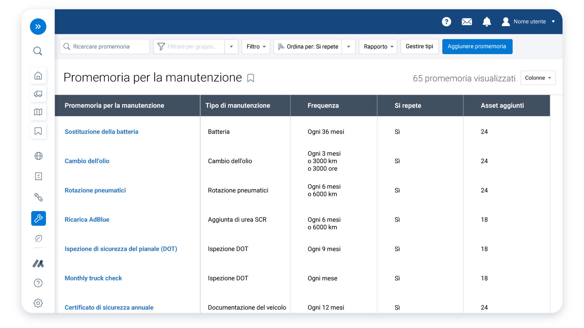584x328 pixels.
Task: Open the Nome utente account menu
Action: point(530,22)
